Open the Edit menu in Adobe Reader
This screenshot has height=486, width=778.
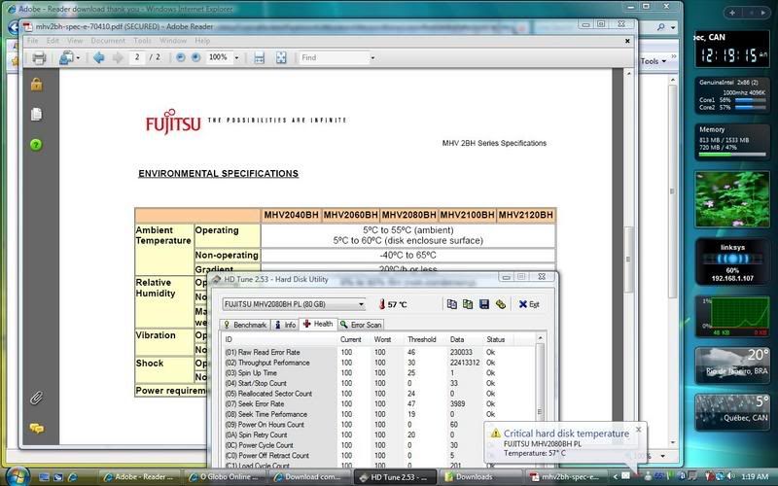53,41
